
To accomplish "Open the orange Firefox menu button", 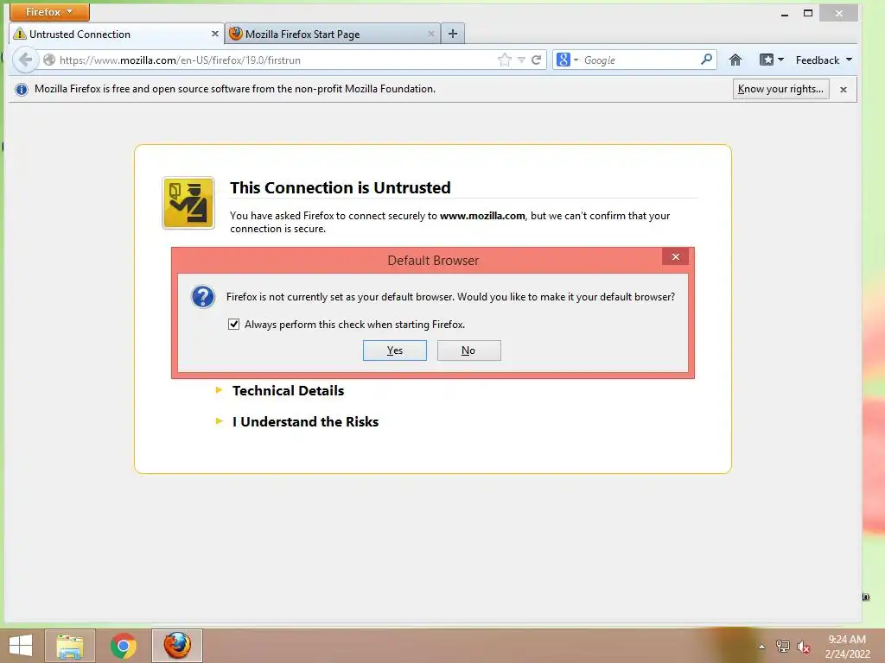I will (49, 12).
